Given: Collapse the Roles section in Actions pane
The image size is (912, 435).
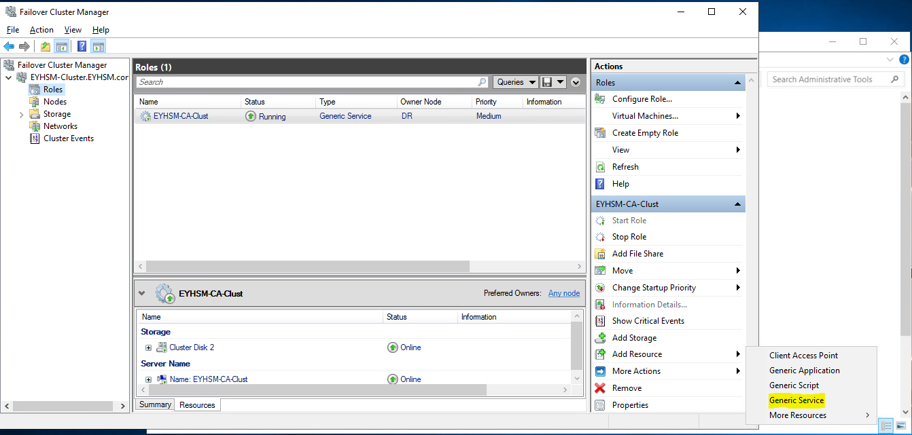Looking at the screenshot, I should pos(737,83).
